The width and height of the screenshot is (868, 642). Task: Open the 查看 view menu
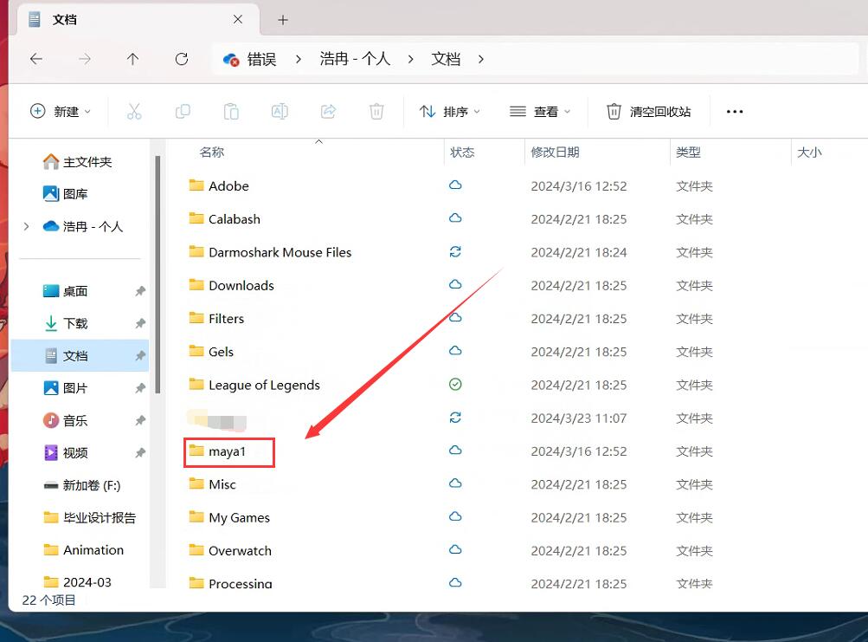[x=540, y=111]
